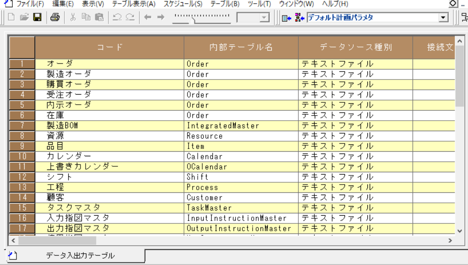Click the IntegratedMaster table name cell
This screenshot has width=468, height=265.
[241, 126]
